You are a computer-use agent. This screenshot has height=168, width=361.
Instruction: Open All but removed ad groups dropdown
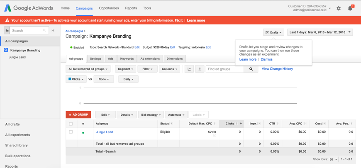[88, 69]
